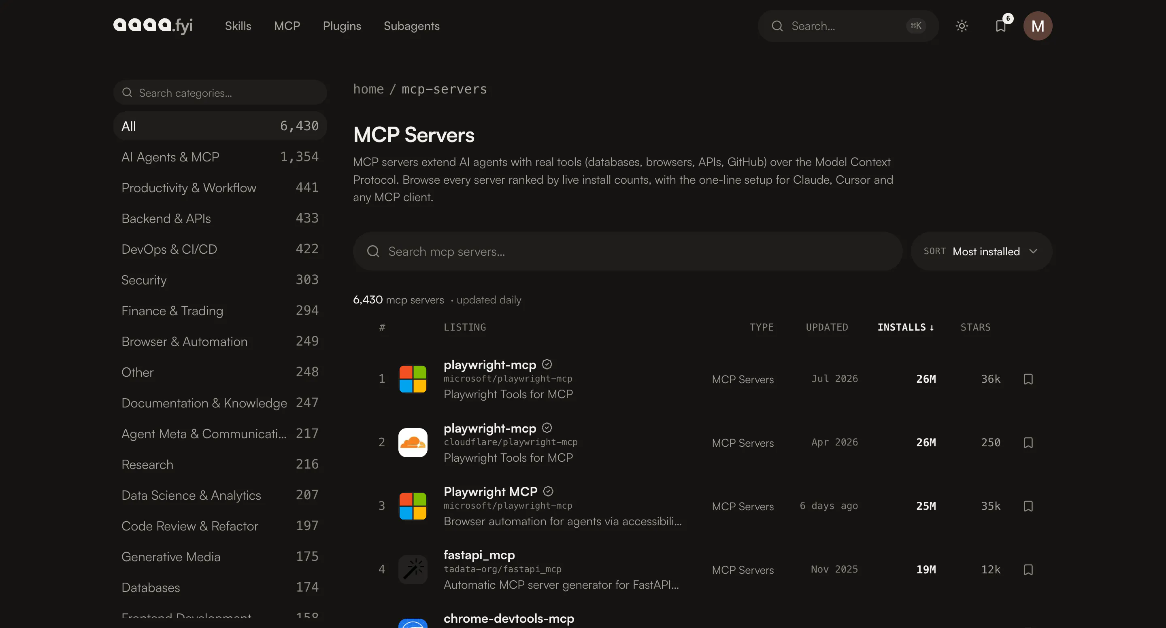Bookmark the microsoft playwright-mcp row ranked 1
This screenshot has width=1166, height=628.
point(1028,379)
